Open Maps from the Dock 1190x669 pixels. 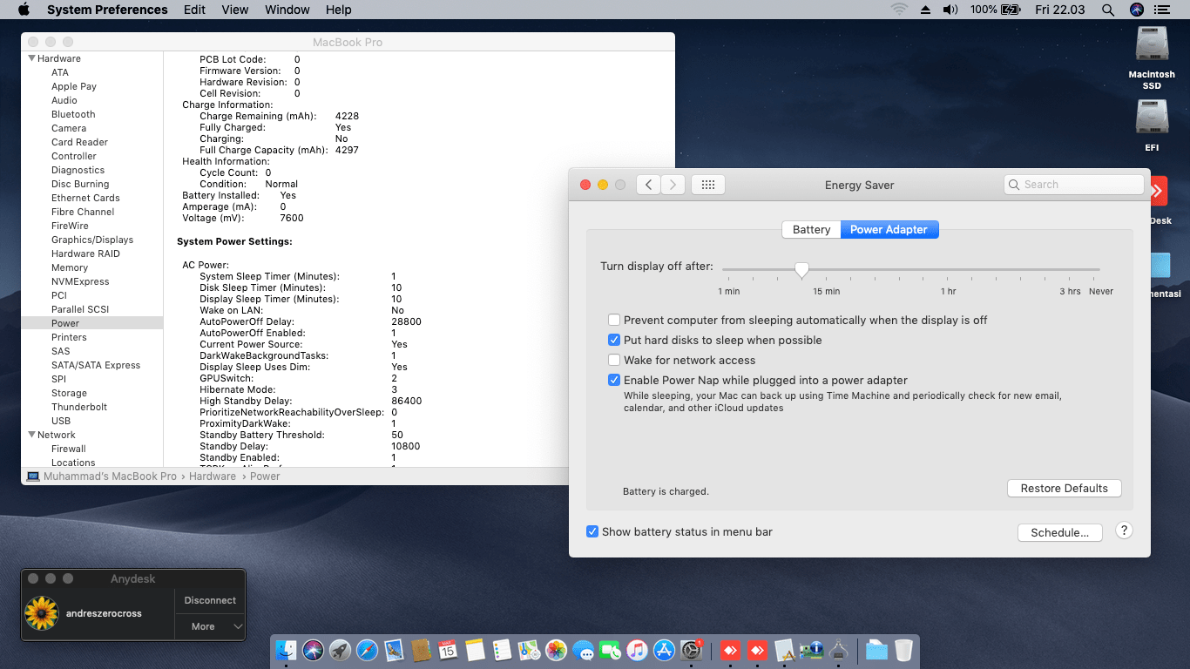pos(529,650)
